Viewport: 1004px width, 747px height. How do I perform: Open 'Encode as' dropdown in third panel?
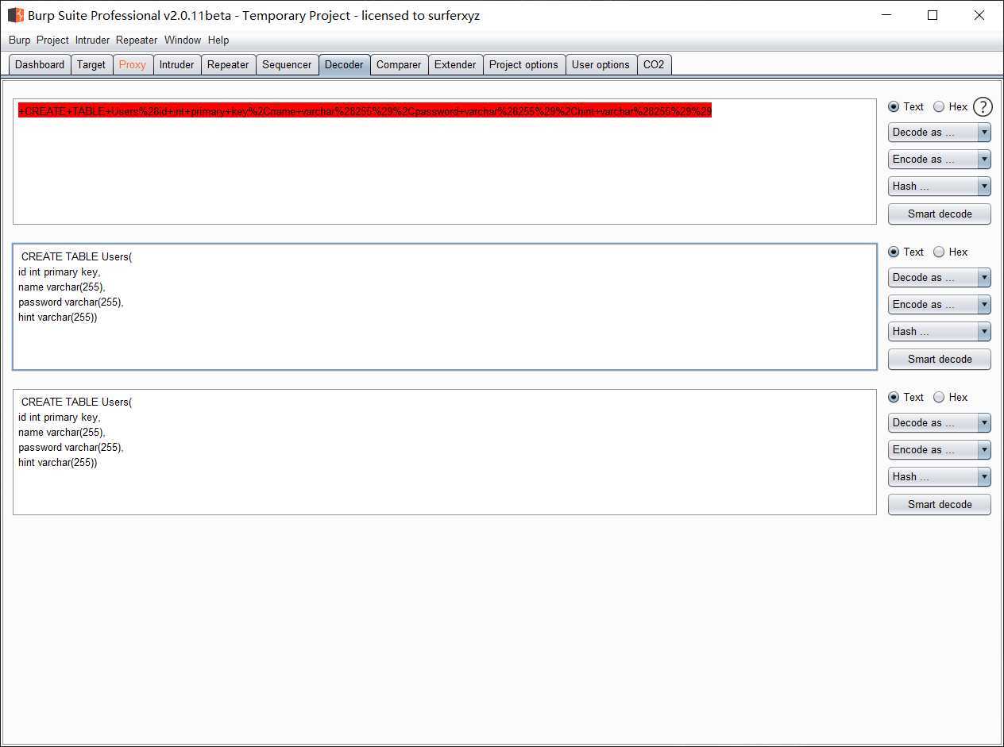click(x=940, y=450)
